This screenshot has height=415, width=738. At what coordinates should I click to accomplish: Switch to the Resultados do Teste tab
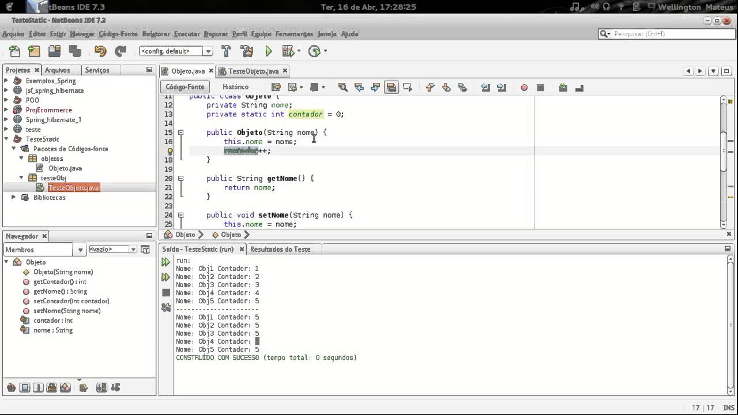[x=280, y=249]
